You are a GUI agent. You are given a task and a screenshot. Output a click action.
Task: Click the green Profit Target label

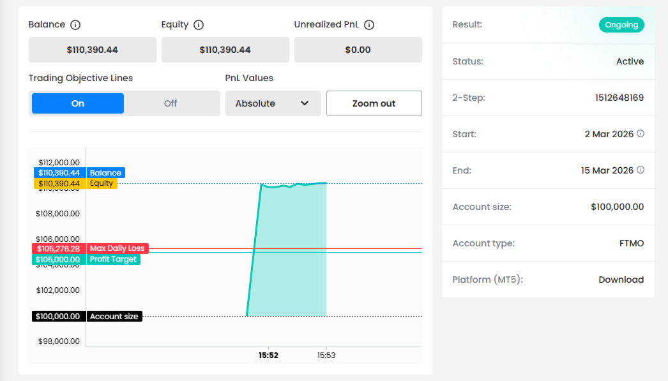[x=112, y=259]
